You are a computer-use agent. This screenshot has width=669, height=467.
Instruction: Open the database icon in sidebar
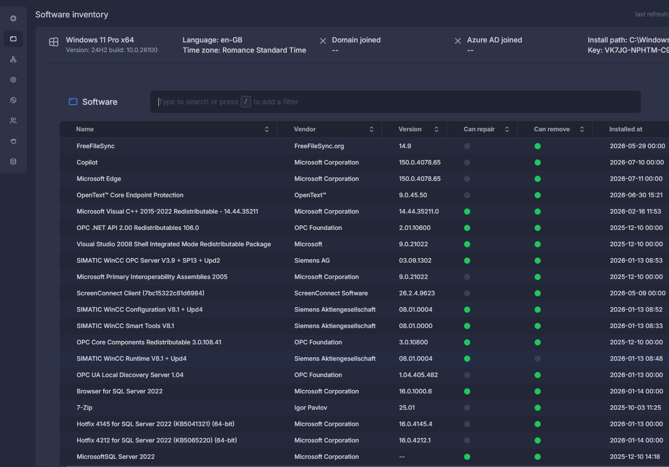pos(13,161)
